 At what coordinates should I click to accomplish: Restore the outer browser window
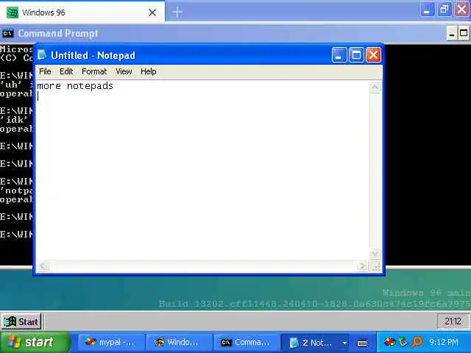click(x=445, y=10)
